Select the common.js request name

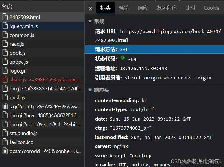22,35
